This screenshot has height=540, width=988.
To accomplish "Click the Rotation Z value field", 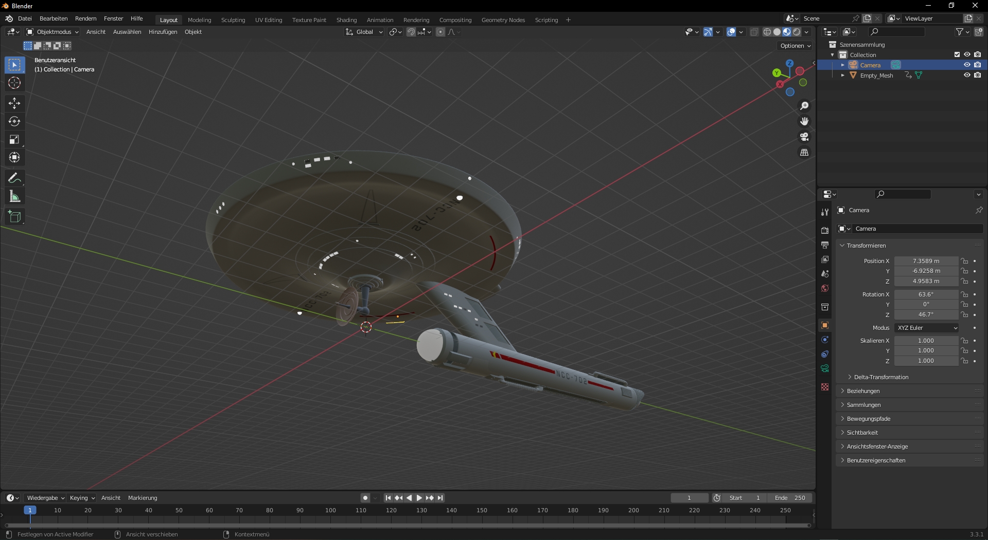I will click(926, 314).
